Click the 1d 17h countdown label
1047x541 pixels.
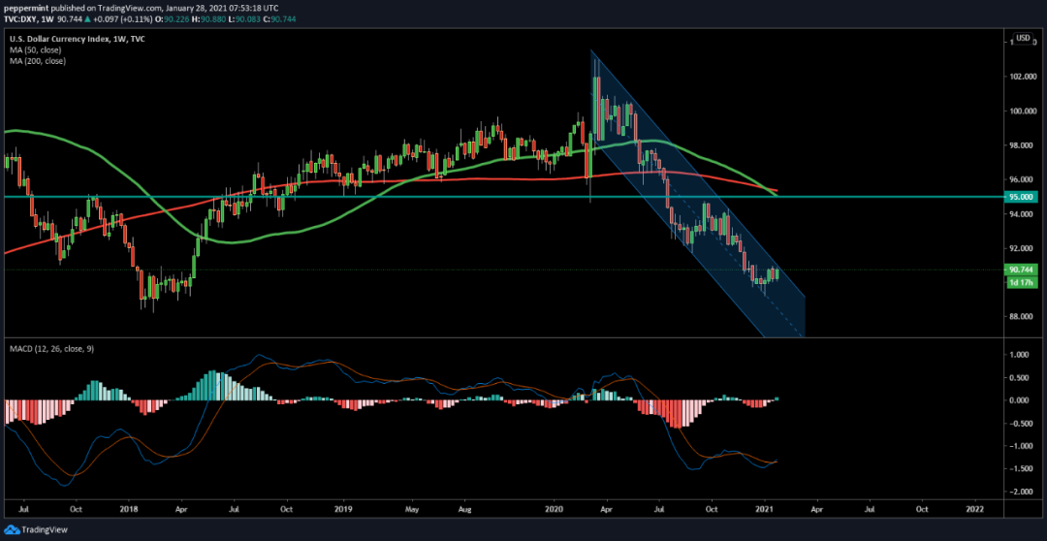[1019, 282]
